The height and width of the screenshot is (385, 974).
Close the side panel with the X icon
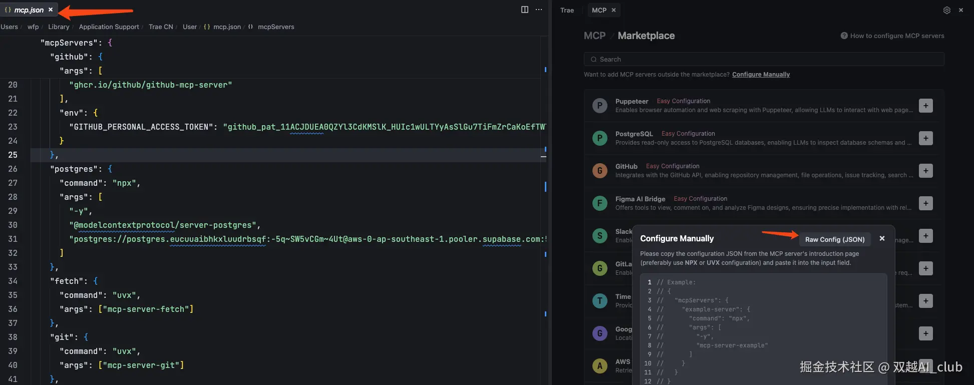(x=960, y=10)
